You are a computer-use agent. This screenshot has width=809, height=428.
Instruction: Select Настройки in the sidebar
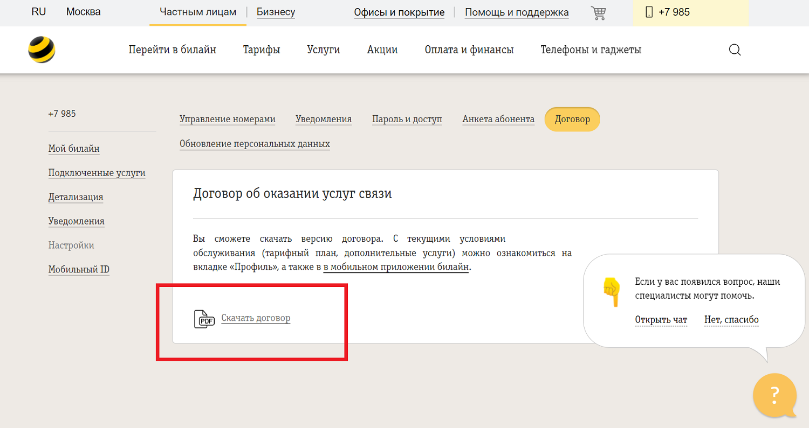point(71,245)
